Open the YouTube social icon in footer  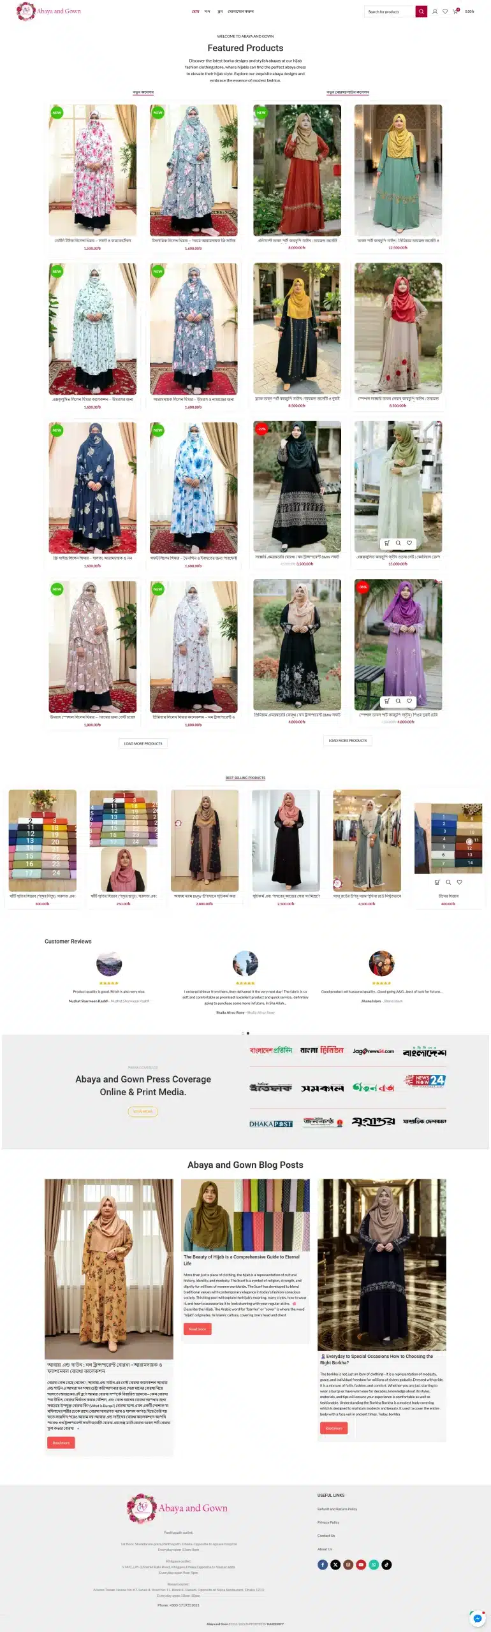(361, 1564)
